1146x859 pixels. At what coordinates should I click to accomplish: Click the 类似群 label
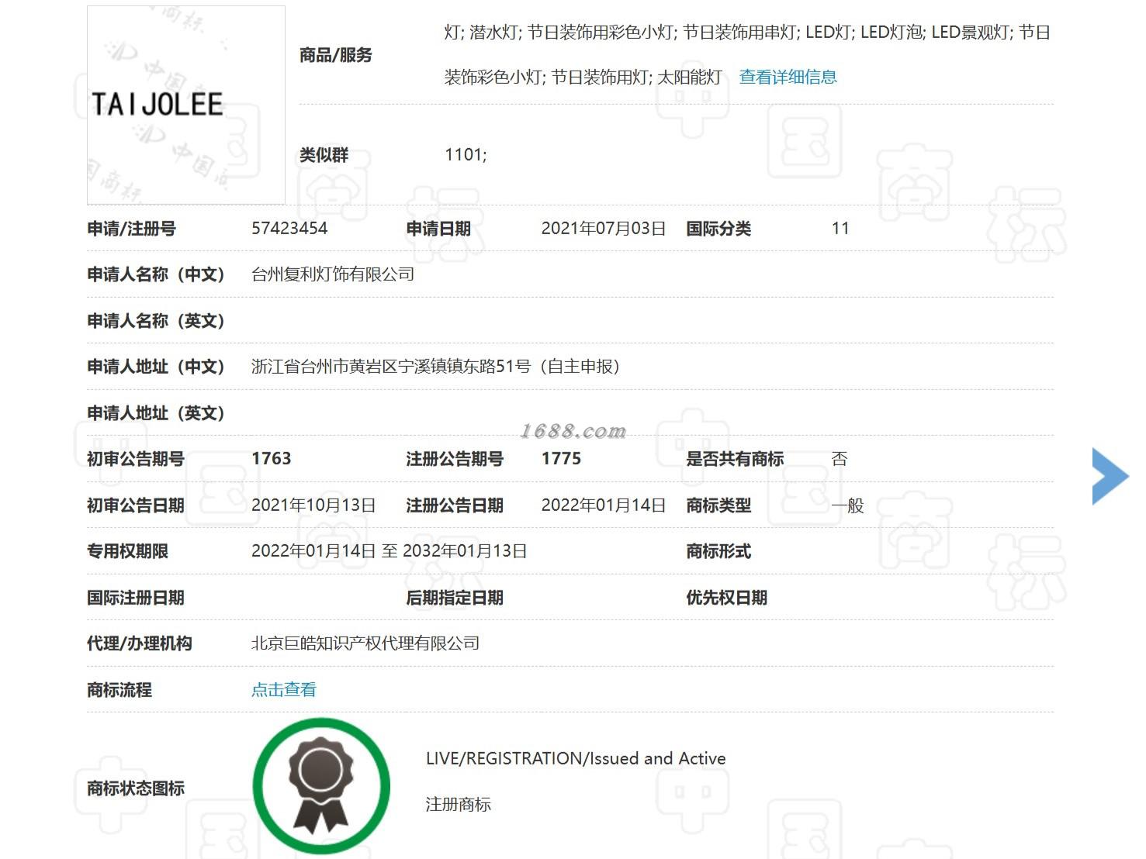324,154
